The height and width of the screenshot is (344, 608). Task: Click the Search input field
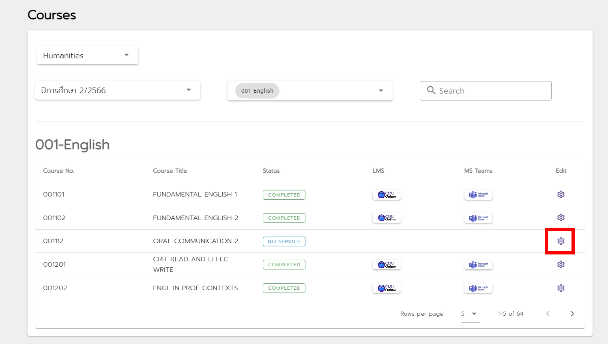pos(491,91)
